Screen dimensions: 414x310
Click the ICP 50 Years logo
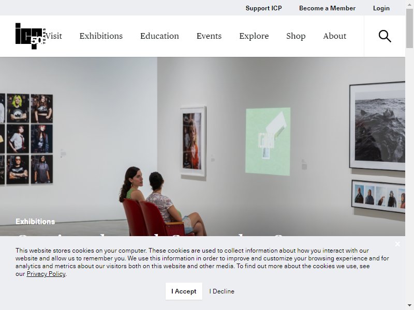tap(31, 36)
